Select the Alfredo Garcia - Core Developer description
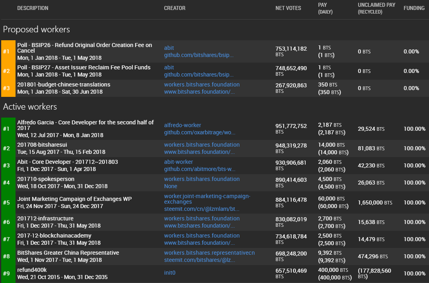The image size is (429, 283). point(85,125)
